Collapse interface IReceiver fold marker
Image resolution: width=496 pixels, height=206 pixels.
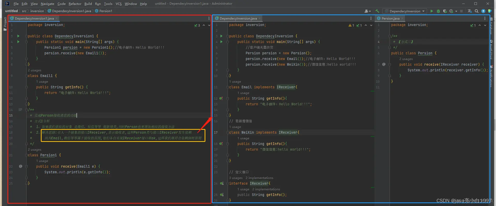point(228,183)
